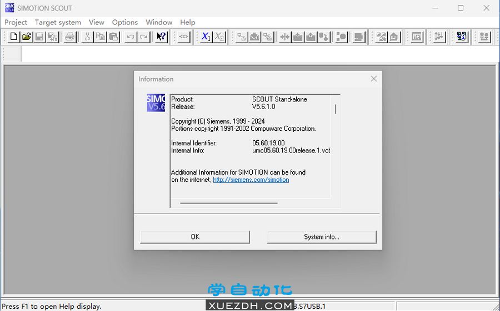This screenshot has height=311, width=500.
Task: Click the blue XI toolbar icon
Action: pyautogui.click(x=206, y=37)
